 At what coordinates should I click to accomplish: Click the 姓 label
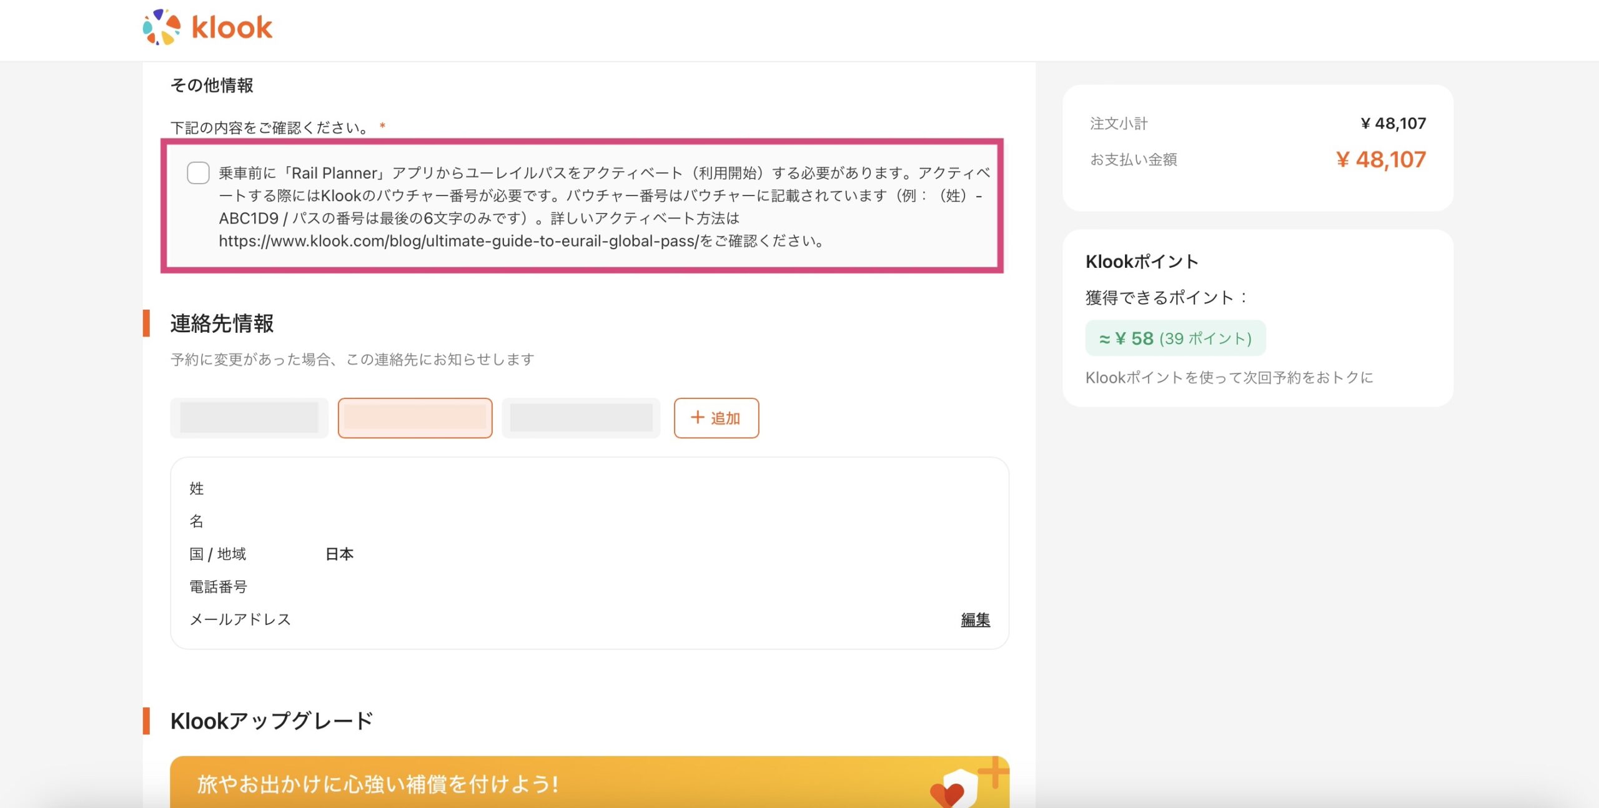197,488
